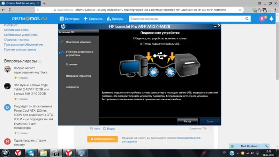The width and height of the screenshot is (279, 157).
Task: Click the Далее button in HP installer
Action: click(x=210, y=121)
